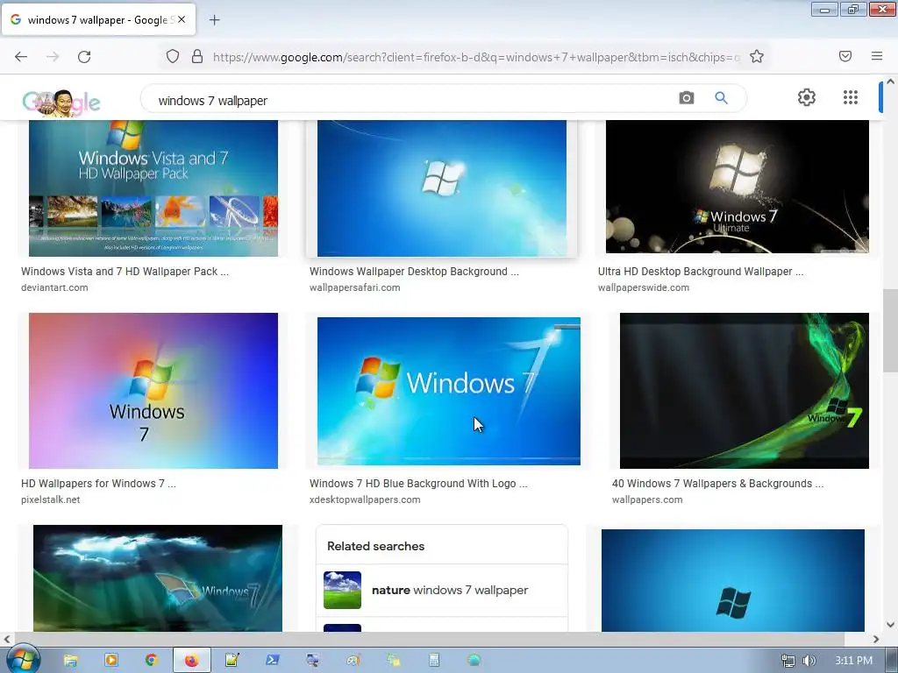The width and height of the screenshot is (898, 673).
Task: Click 'Windows Vista and 7 HD Wallpaper Pack' title
Action: (125, 272)
